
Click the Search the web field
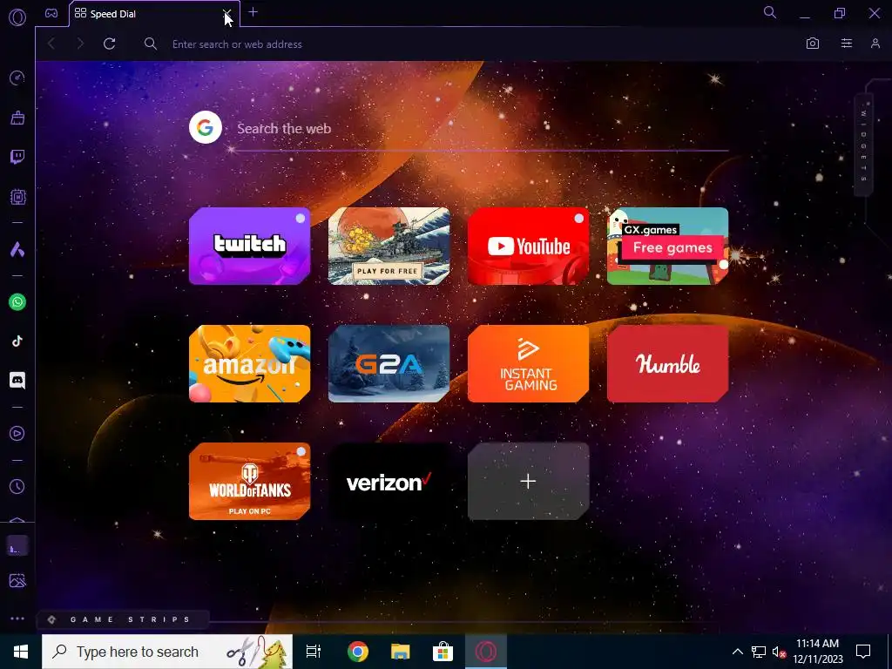[482, 129]
